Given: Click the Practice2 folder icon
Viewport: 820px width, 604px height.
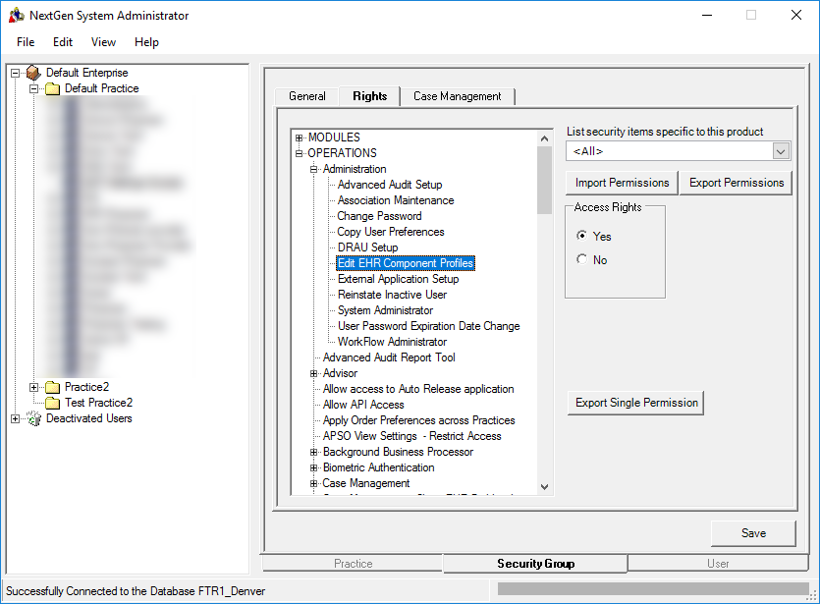Looking at the screenshot, I should (52, 388).
